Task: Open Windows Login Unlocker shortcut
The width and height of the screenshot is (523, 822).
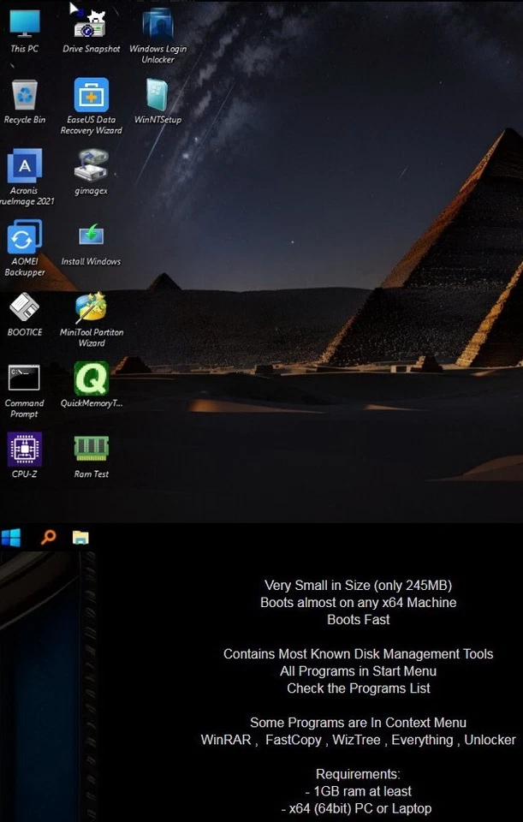Action: [x=157, y=36]
